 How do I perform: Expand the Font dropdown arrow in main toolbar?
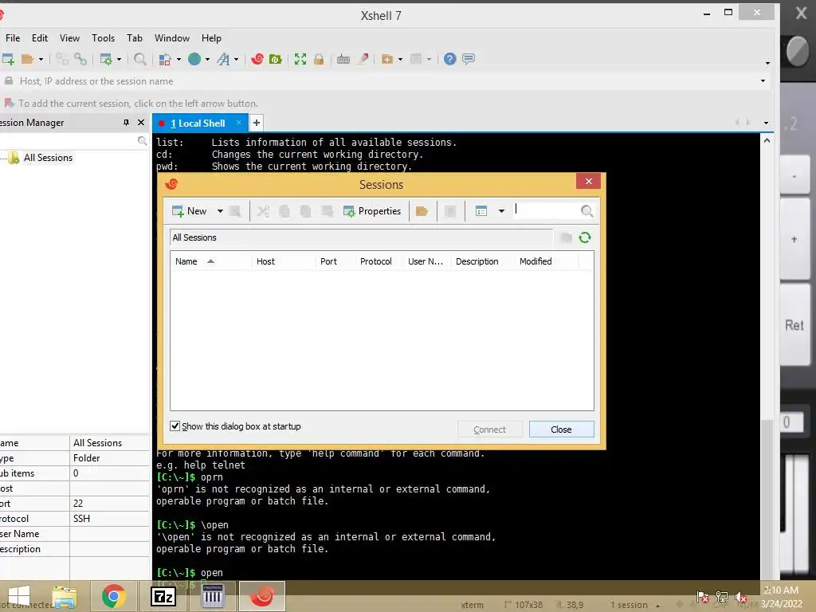click(236, 59)
